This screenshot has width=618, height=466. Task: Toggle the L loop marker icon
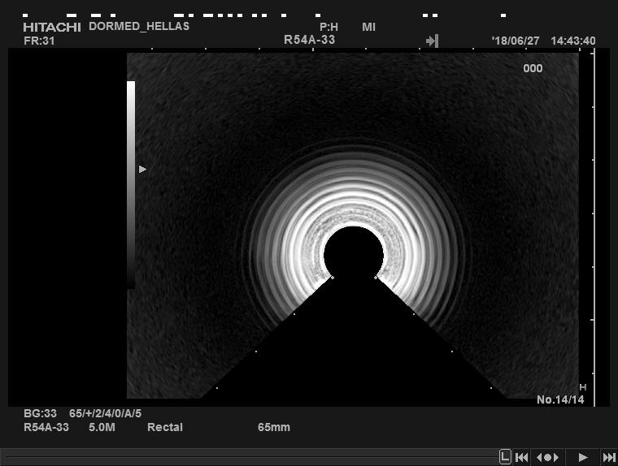(505, 457)
